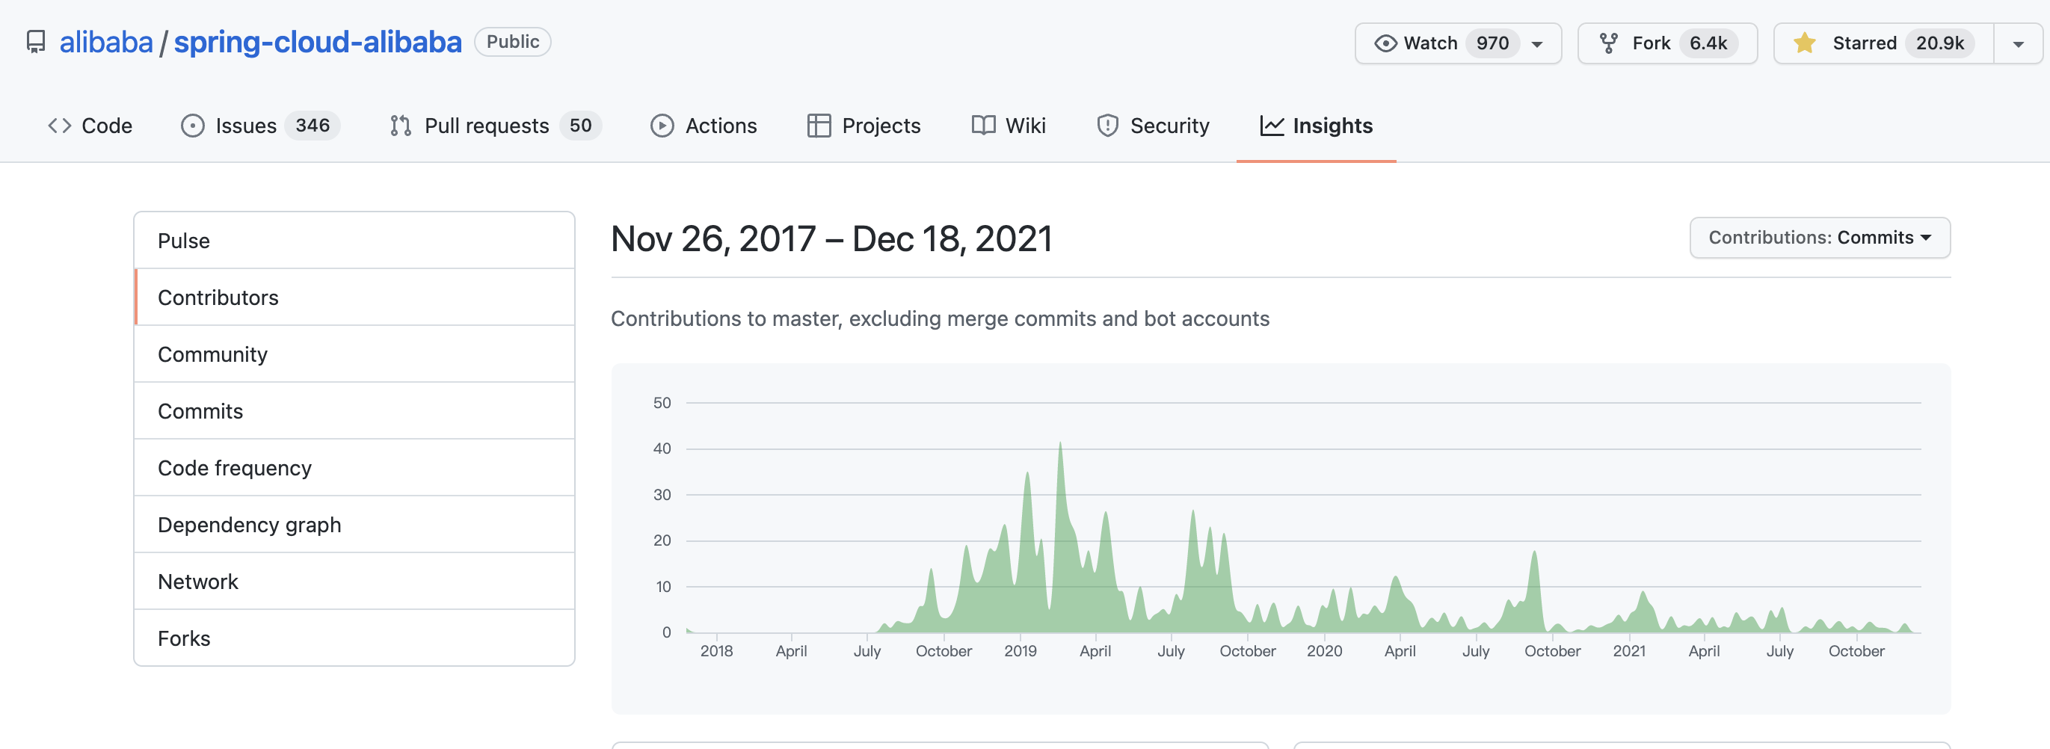This screenshot has width=2050, height=749.
Task: Open the star lists dropdown arrow
Action: (x=2018, y=44)
